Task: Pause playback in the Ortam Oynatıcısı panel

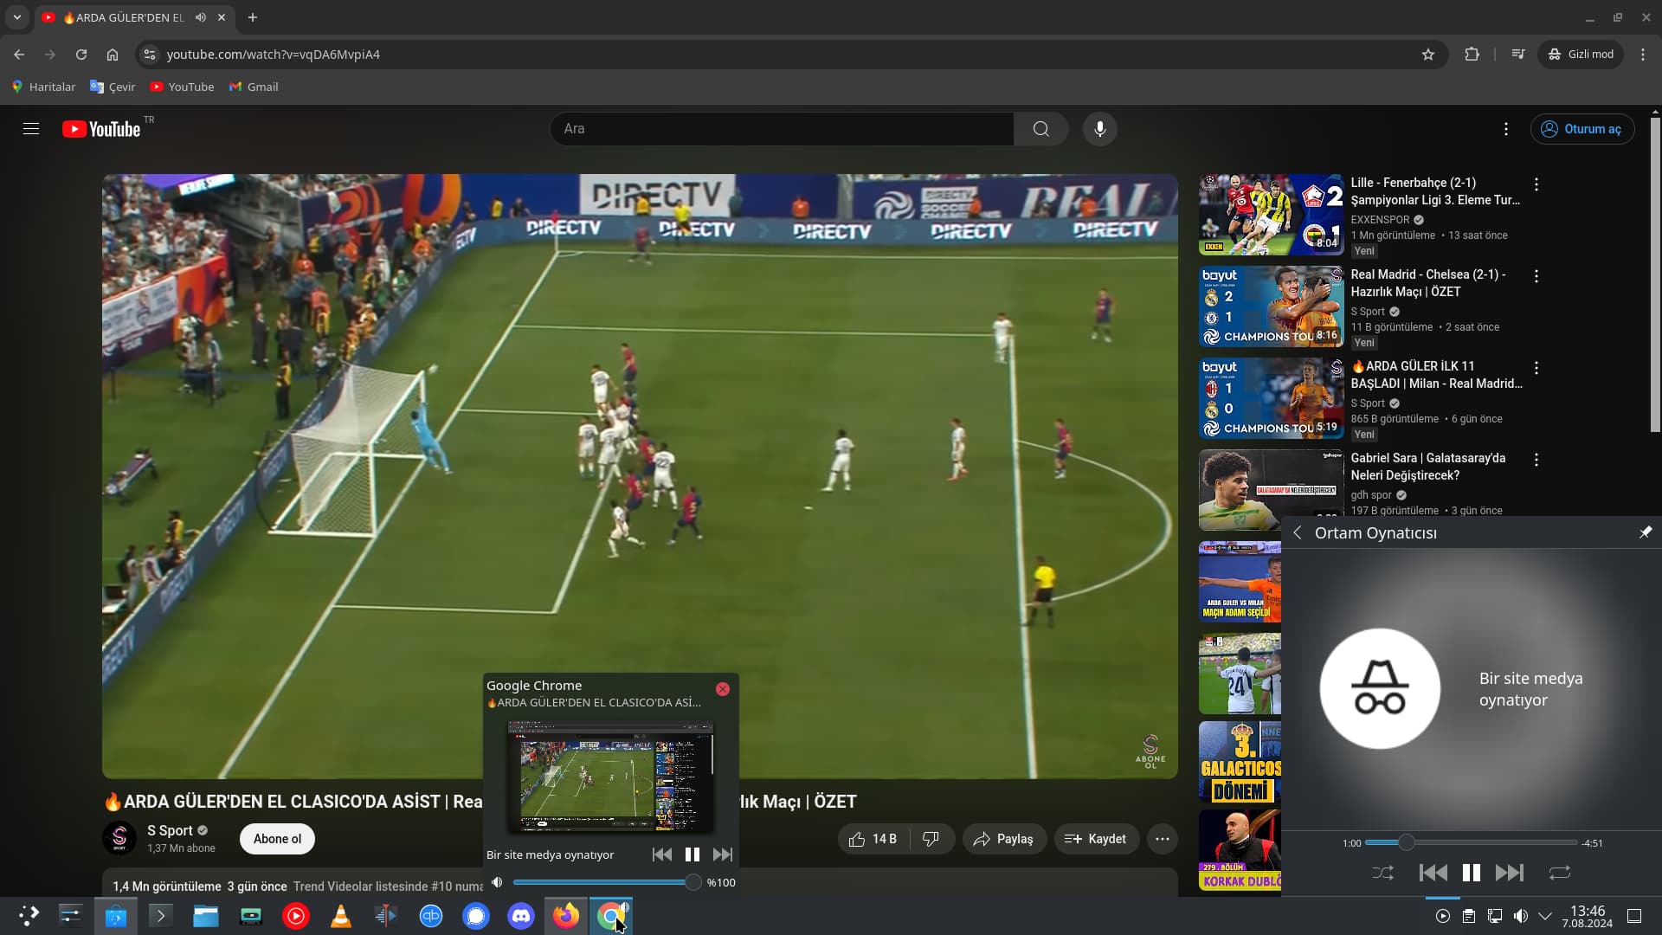Action: point(1472,873)
